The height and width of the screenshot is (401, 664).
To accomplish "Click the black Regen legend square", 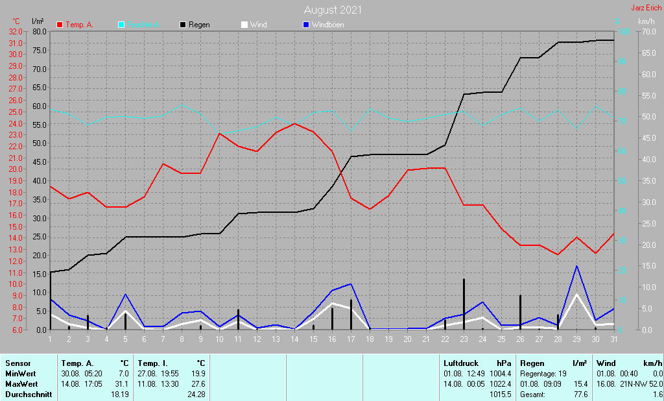I will pos(183,25).
